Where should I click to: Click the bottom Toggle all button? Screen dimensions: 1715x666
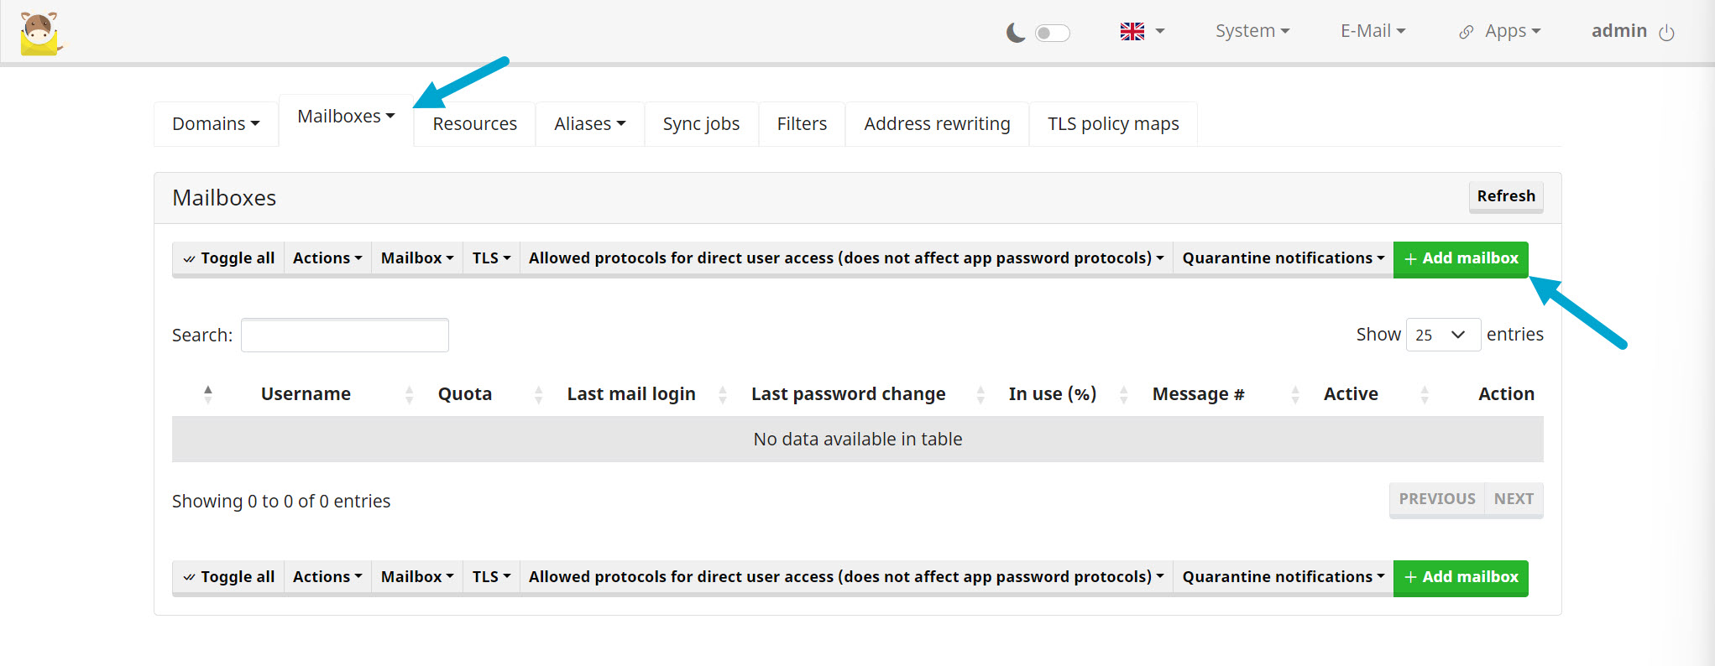[x=228, y=577]
